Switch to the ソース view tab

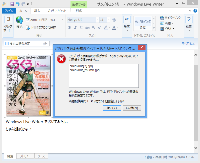coord(41,156)
